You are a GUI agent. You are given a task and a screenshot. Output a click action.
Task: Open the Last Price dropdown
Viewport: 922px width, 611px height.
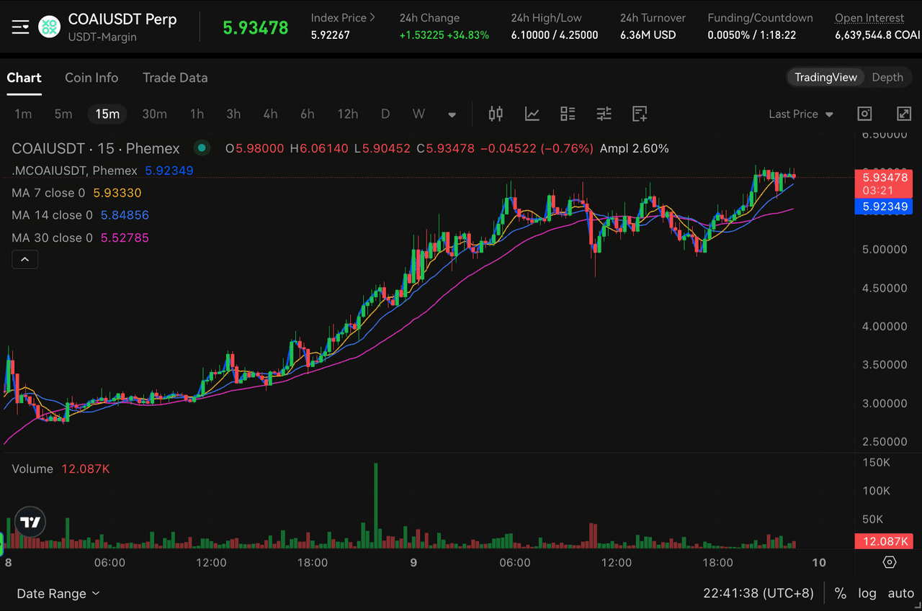(800, 114)
